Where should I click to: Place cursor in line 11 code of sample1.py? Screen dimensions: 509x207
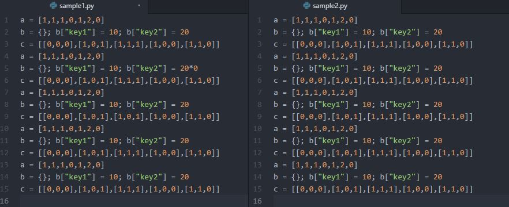pyautogui.click(x=104, y=141)
